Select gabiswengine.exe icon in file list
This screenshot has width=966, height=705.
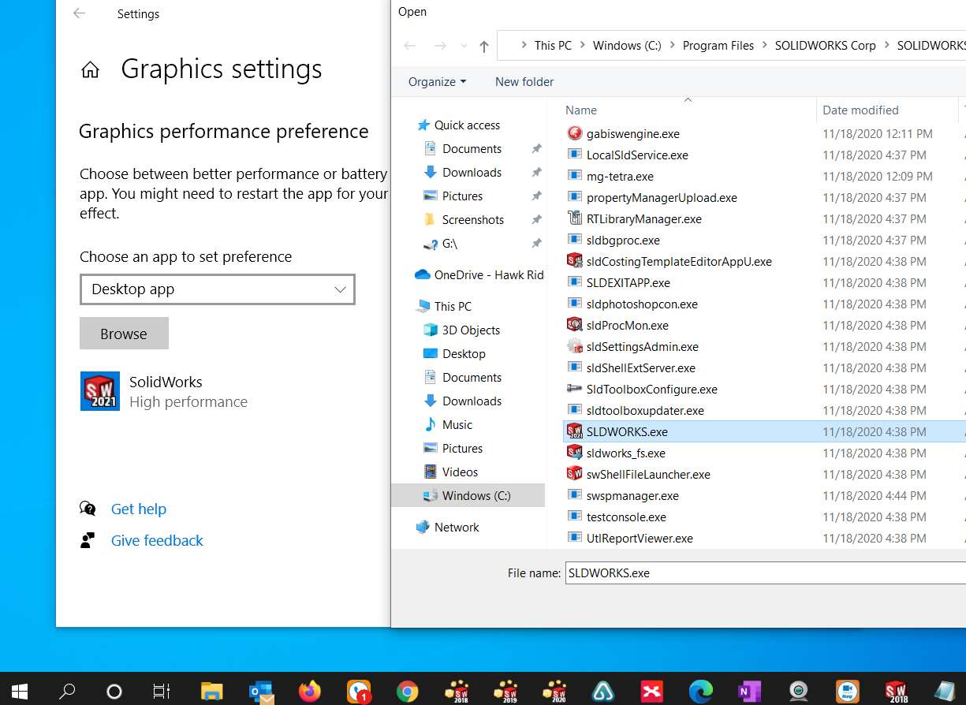[574, 133]
